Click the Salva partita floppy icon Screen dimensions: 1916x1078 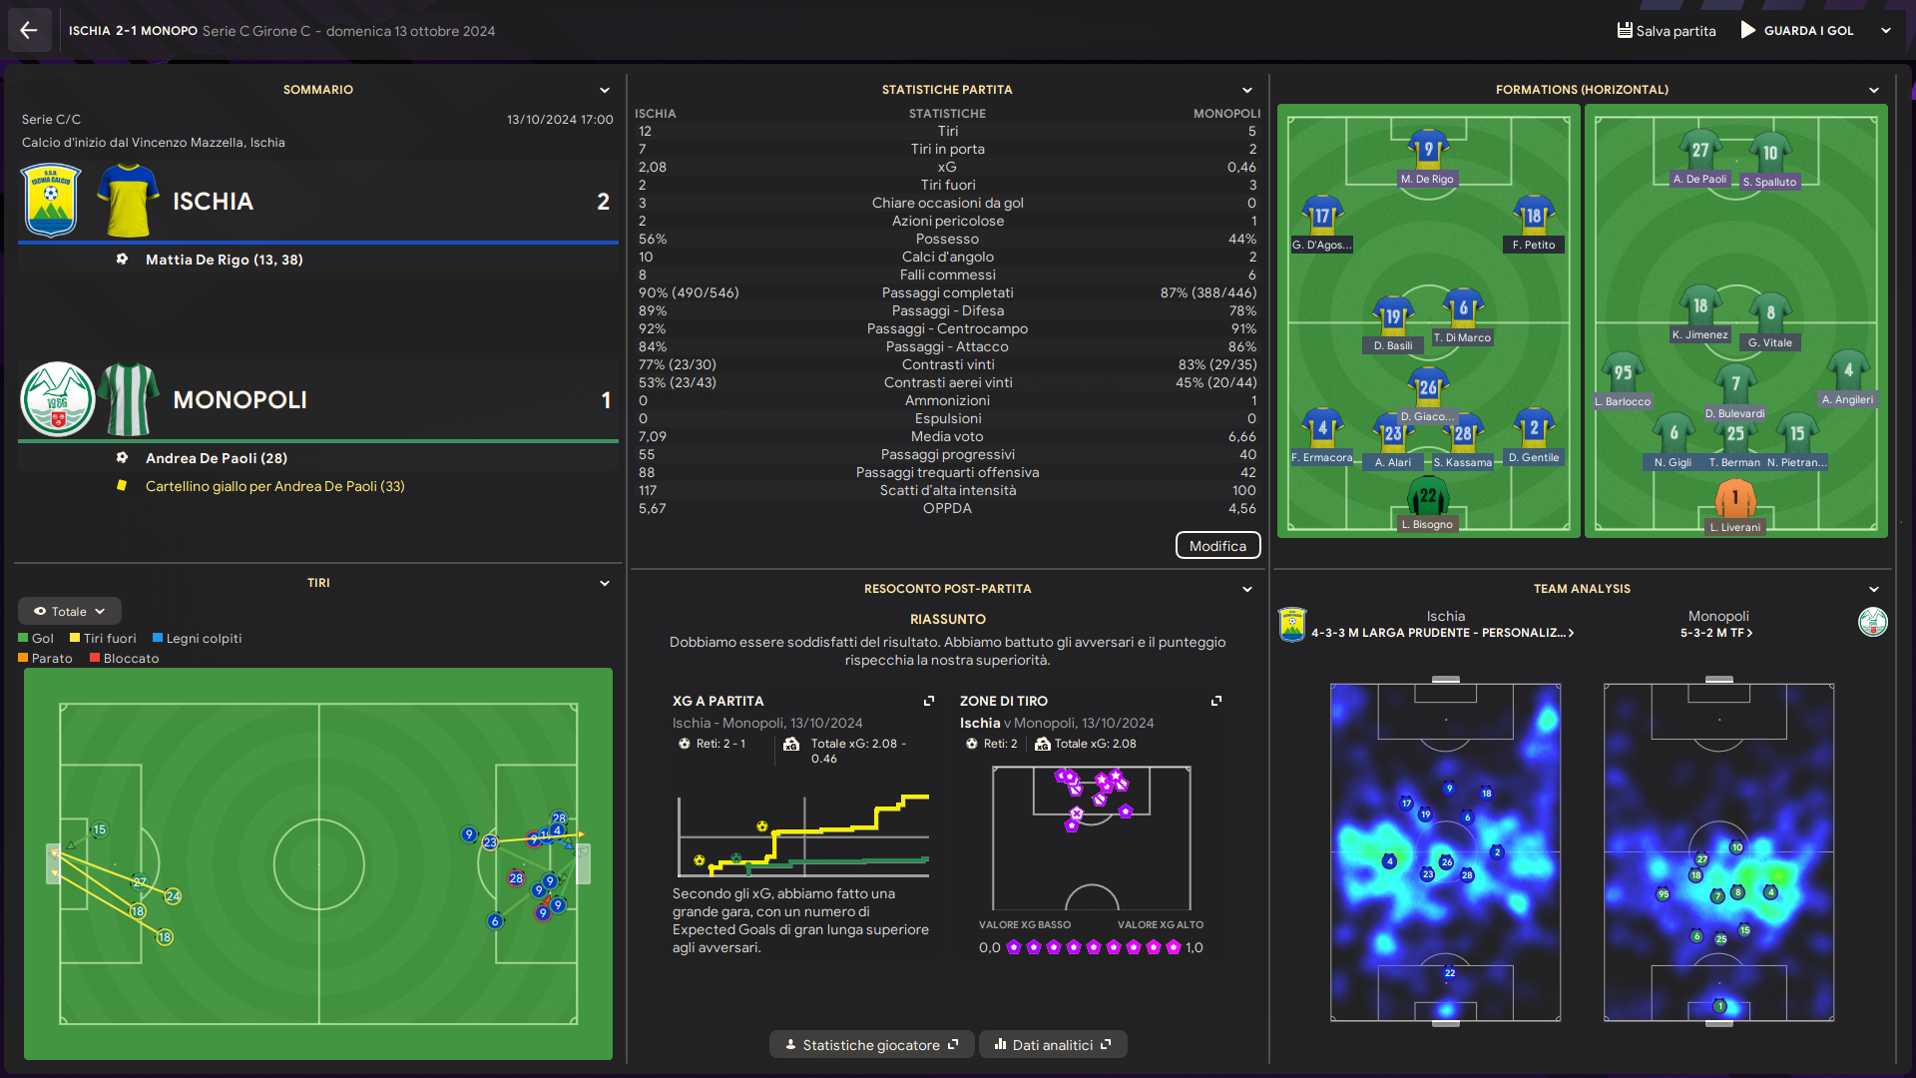tap(1625, 30)
